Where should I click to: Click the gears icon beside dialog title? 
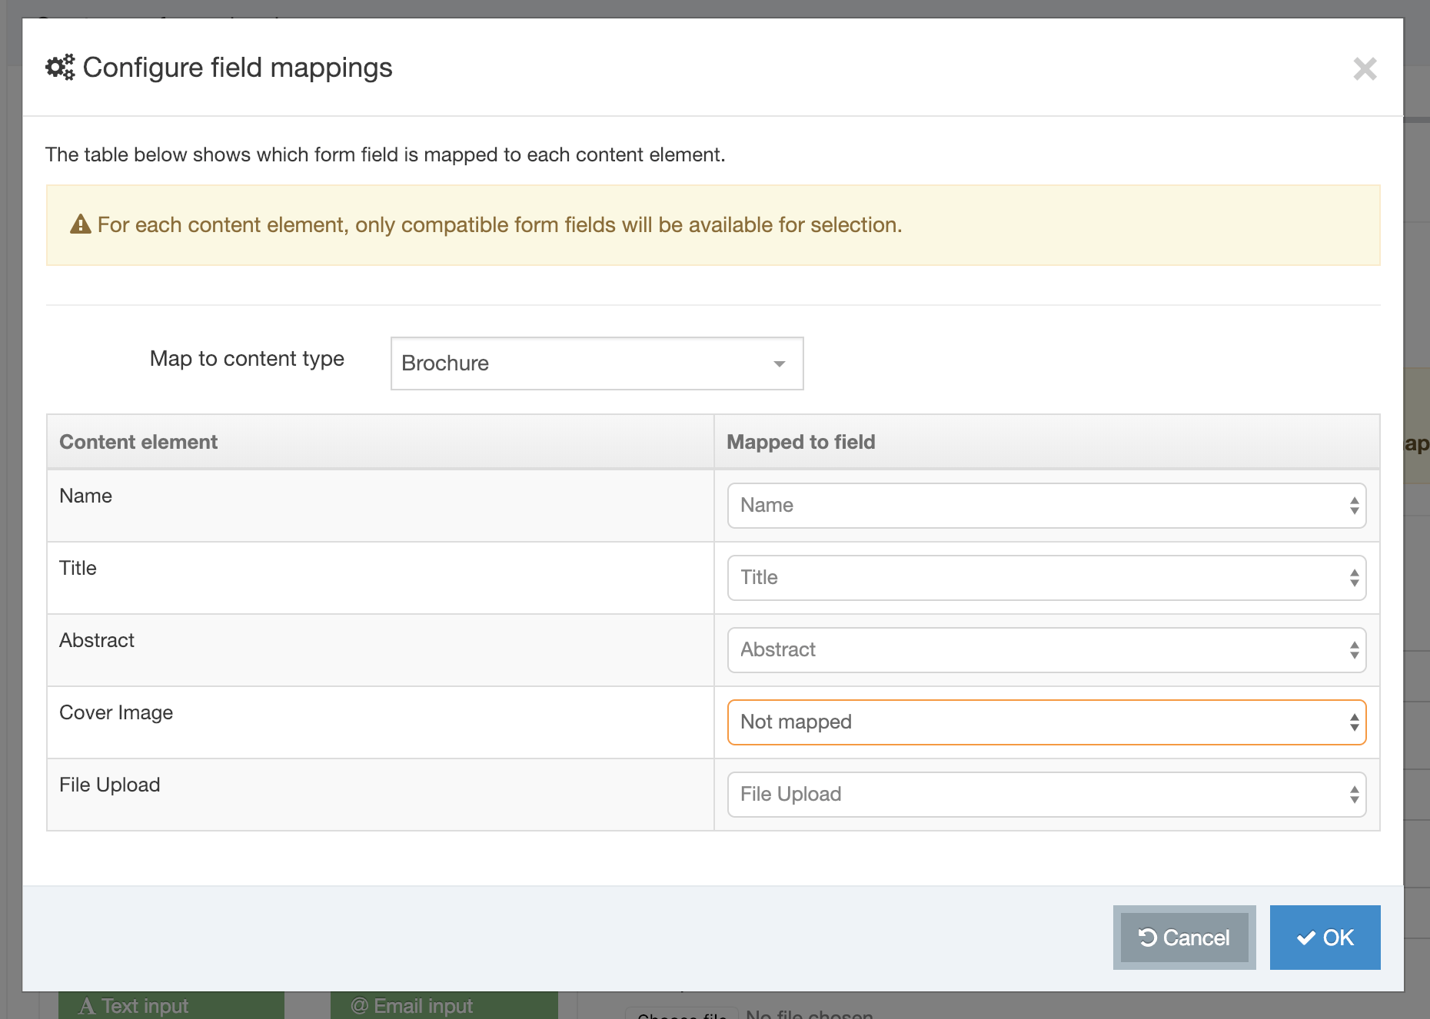(x=60, y=68)
